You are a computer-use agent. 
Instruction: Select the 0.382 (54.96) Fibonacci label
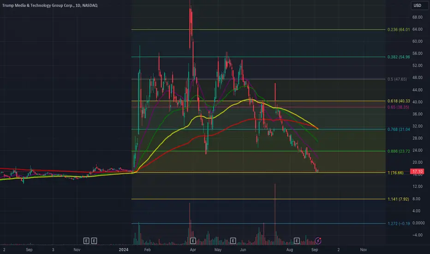tap(399, 57)
